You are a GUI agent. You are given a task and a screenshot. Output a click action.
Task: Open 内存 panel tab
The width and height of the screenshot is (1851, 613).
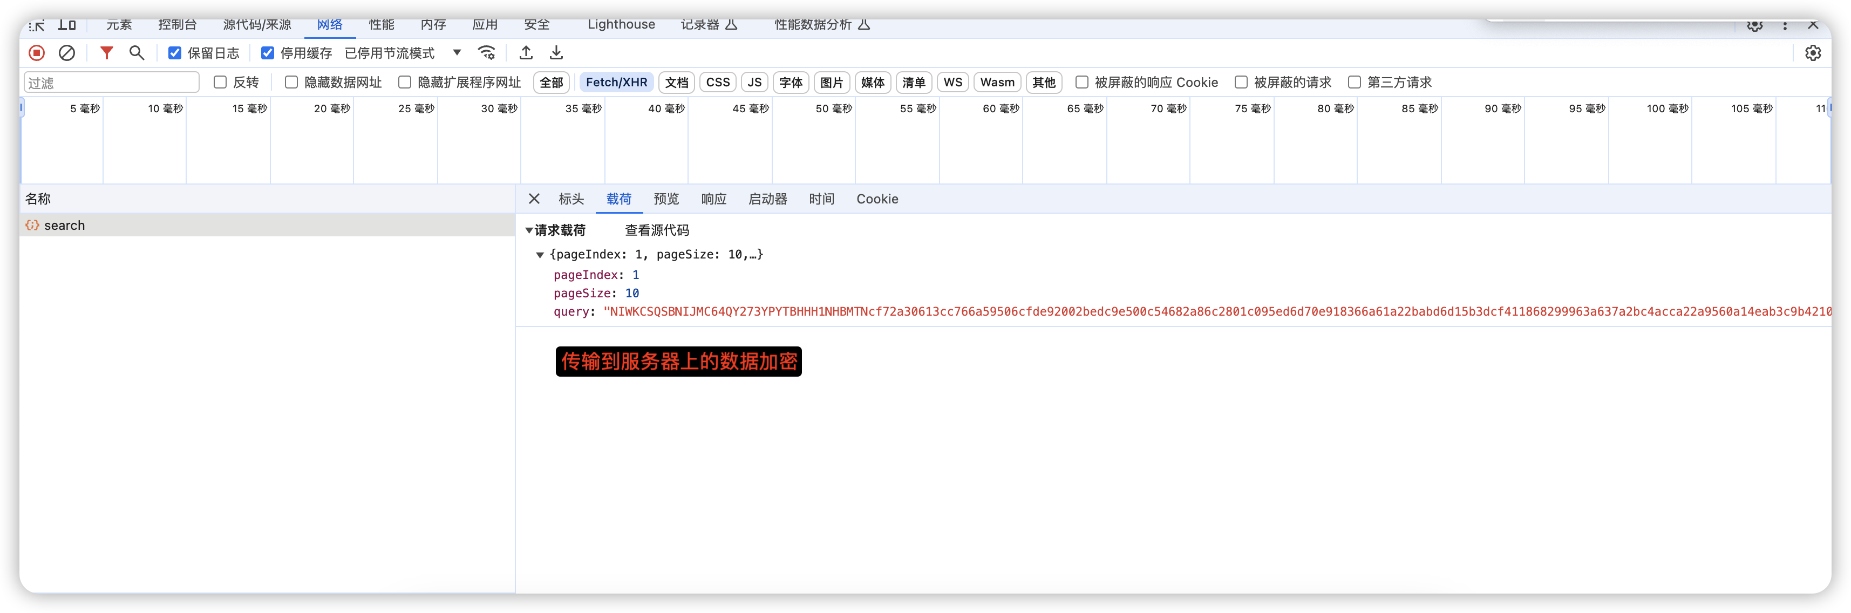[x=433, y=25]
